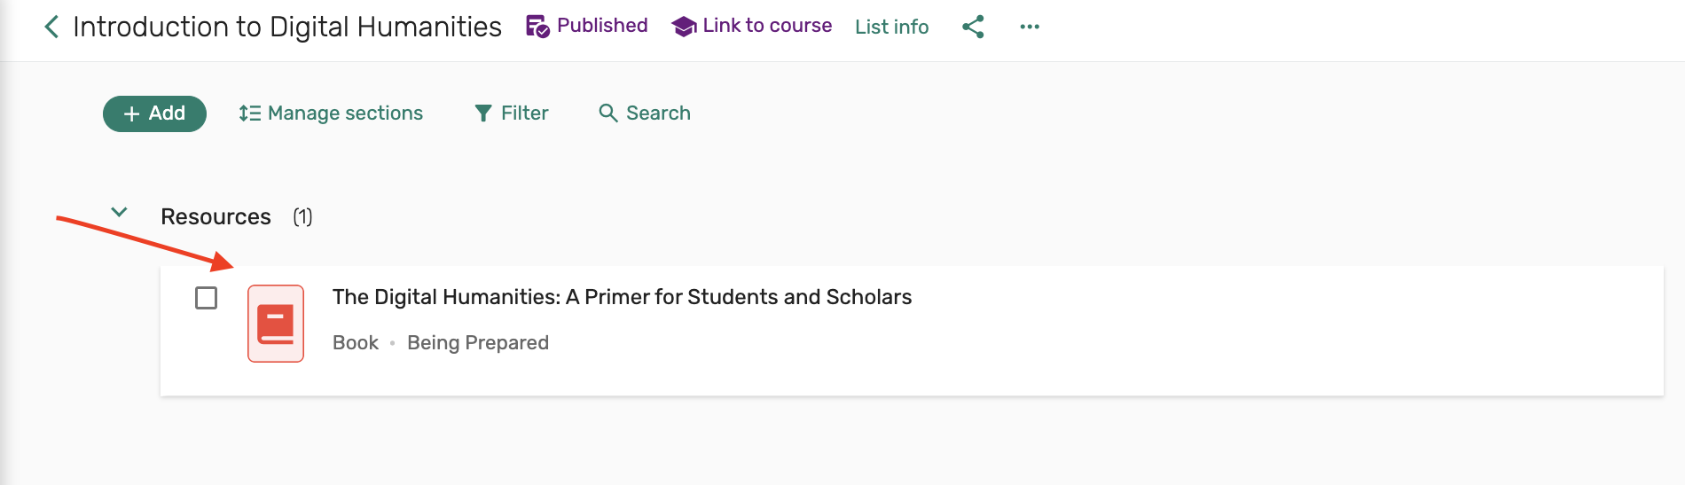Click the Resources section heading
This screenshot has height=485, width=1685.
tap(216, 217)
